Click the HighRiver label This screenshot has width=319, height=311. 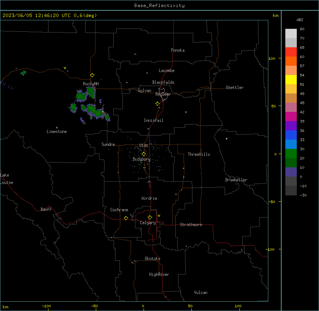(159, 274)
